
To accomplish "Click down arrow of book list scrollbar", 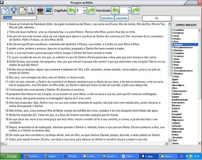I will pyautogui.click(x=199, y=143).
